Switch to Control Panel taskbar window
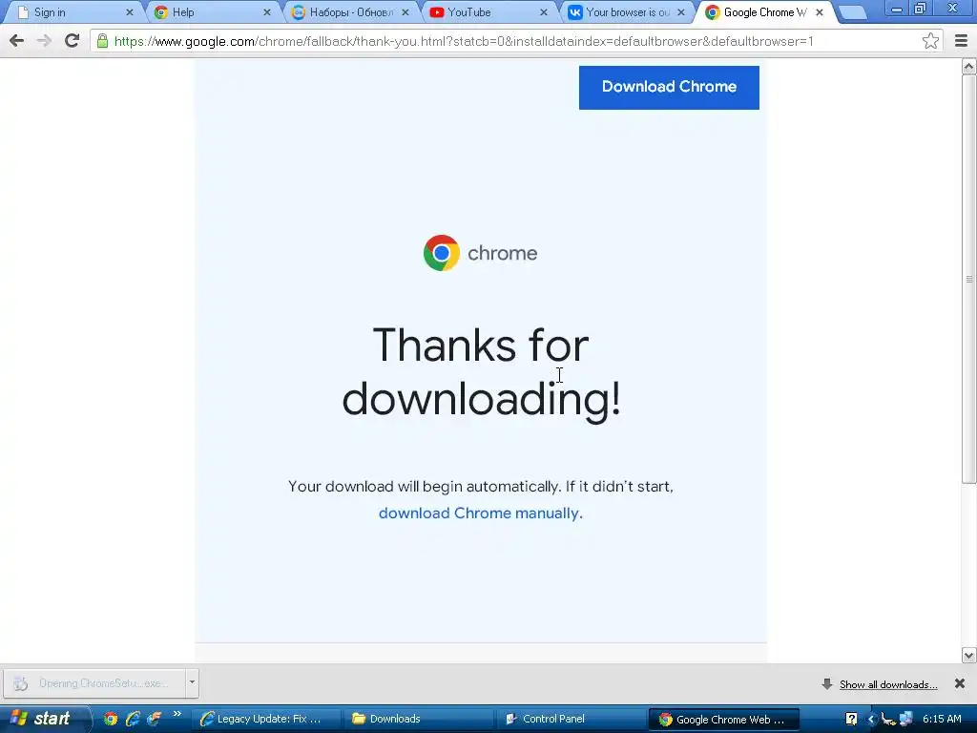The image size is (977, 733). (x=571, y=719)
